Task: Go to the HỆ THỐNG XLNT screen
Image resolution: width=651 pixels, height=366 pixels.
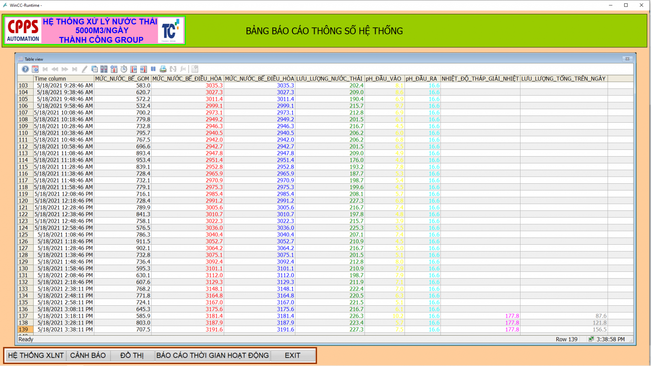Action: point(36,355)
